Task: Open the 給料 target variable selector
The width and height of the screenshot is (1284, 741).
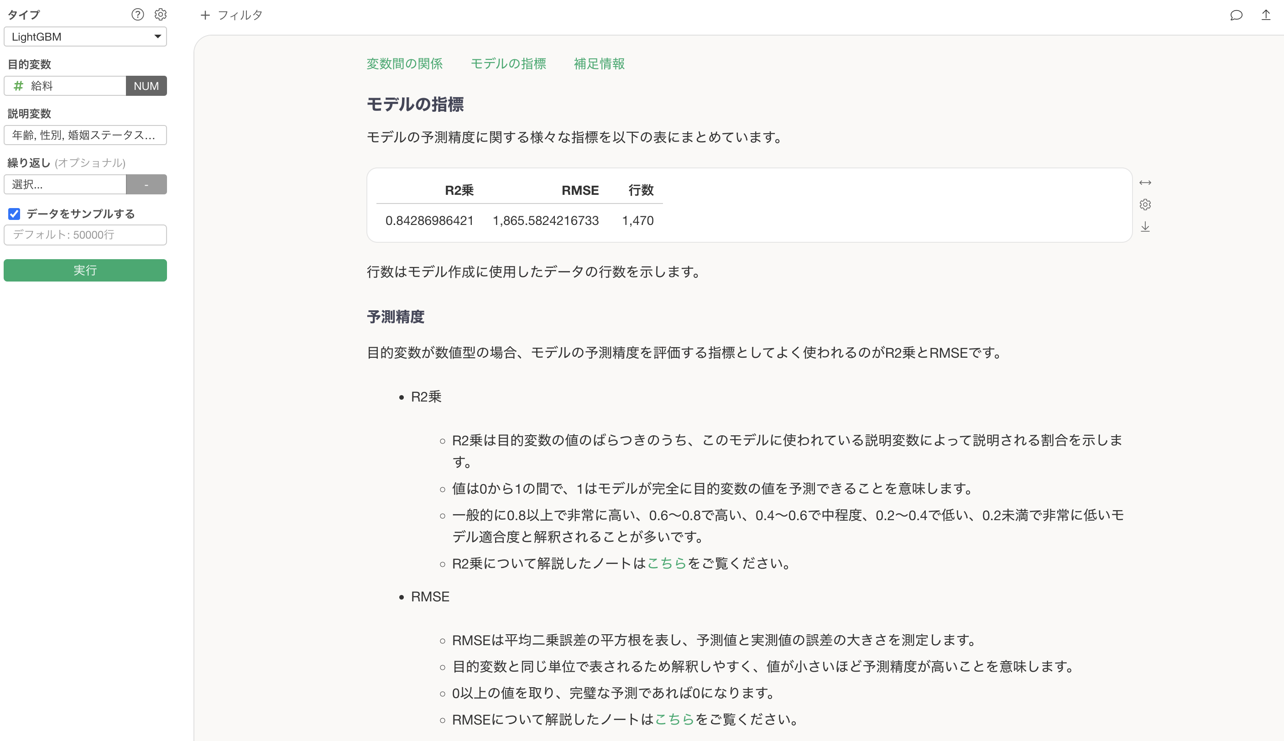Action: (65, 86)
